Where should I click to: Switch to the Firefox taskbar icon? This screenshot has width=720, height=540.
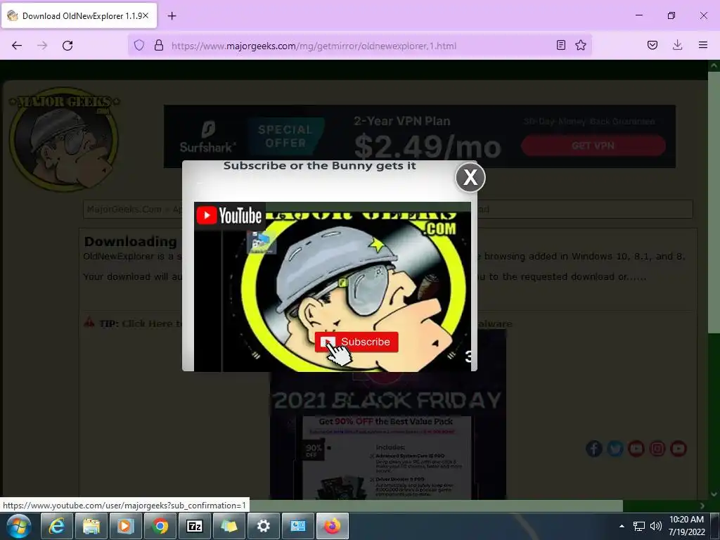pos(332,526)
